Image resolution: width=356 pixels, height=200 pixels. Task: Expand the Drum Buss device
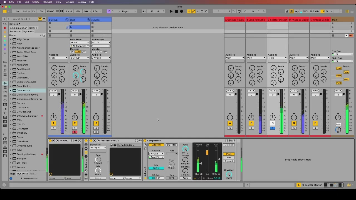(11, 141)
